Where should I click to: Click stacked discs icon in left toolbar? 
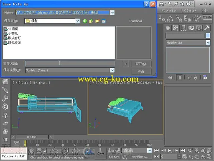pos(5,82)
